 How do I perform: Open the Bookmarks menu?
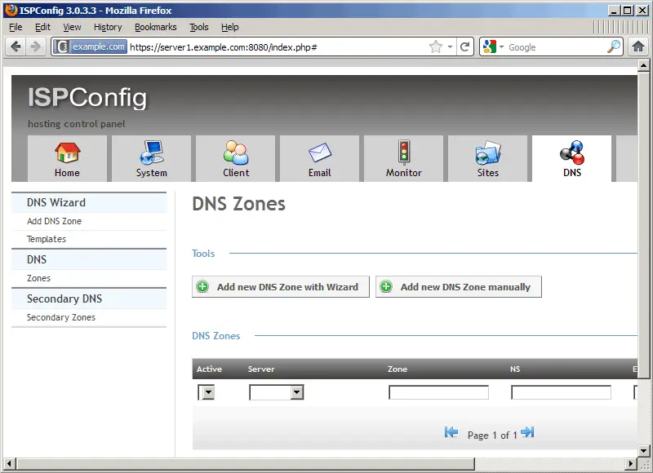coord(156,27)
